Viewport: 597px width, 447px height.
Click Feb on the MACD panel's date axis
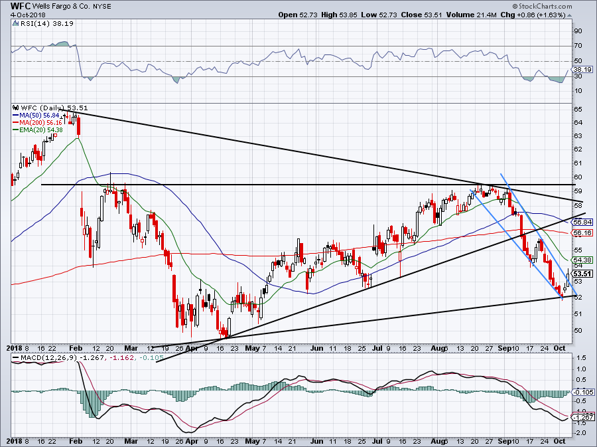click(x=76, y=441)
